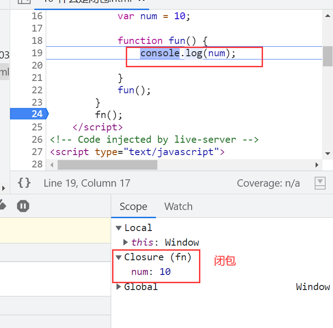The width and height of the screenshot is (333, 328).
Task: Expand the 'this: Window' entry
Action: [x=126, y=242]
